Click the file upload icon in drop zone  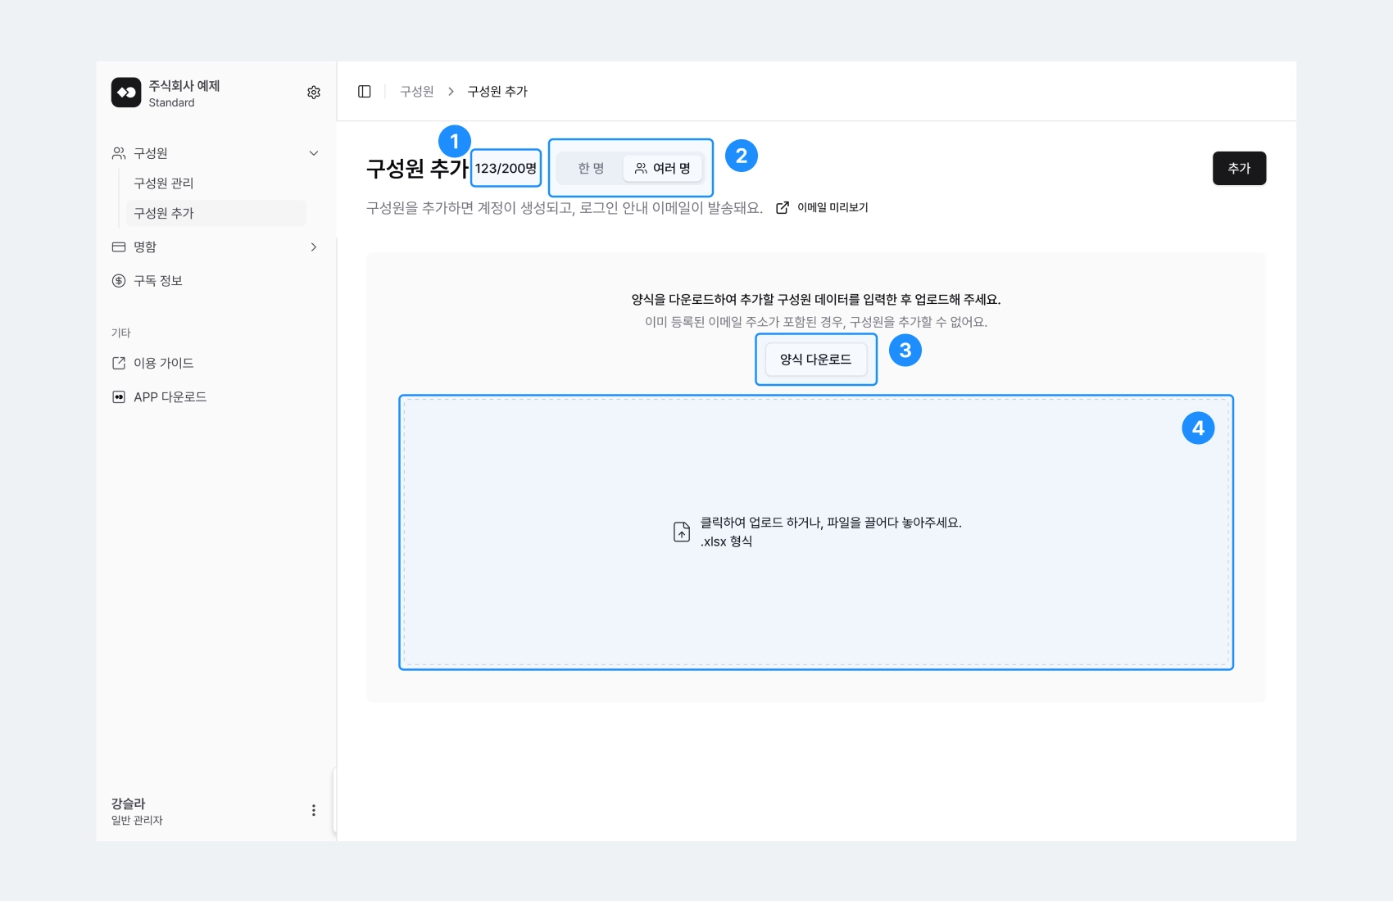coord(682,532)
